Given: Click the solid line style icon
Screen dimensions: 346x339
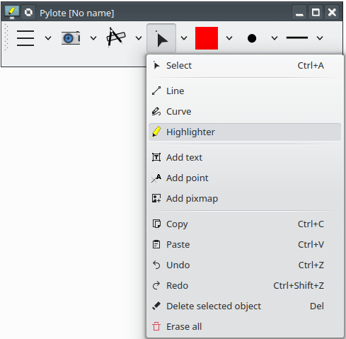Looking at the screenshot, I should tap(297, 38).
